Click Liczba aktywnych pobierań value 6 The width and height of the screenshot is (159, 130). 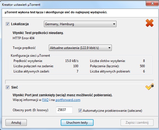[144, 71]
